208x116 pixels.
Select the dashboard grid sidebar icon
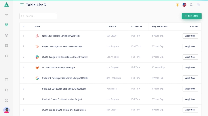pos(6,25)
